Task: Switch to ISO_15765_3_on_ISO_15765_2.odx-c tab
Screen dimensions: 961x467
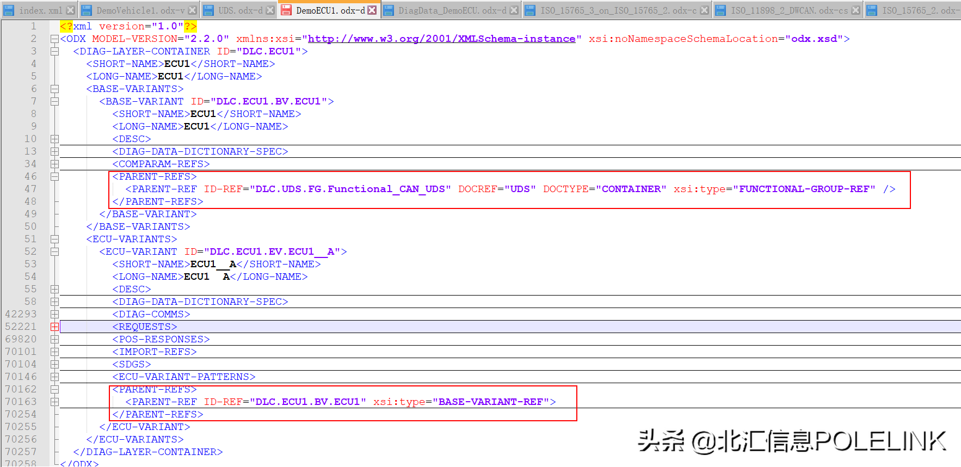Action: point(618,10)
